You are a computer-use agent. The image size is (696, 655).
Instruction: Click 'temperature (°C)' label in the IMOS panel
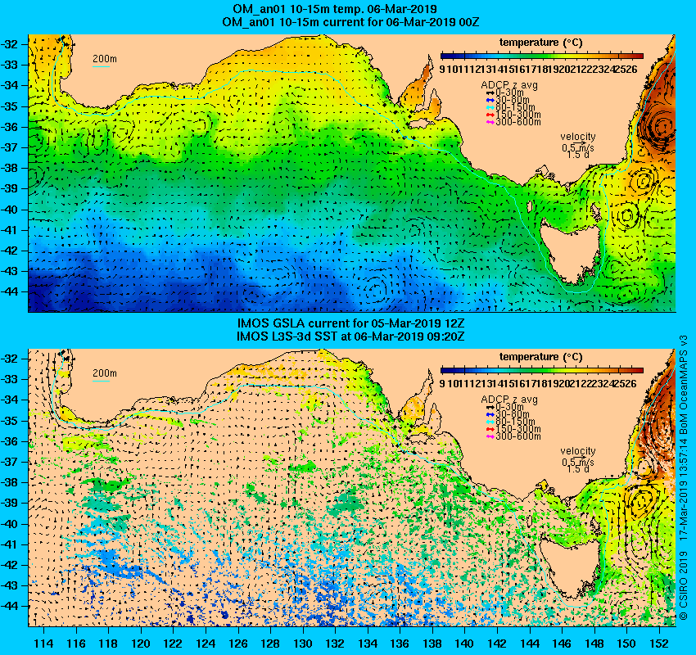(540, 357)
